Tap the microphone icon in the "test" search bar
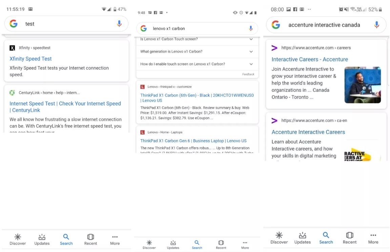The image size is (390, 252). (119, 24)
